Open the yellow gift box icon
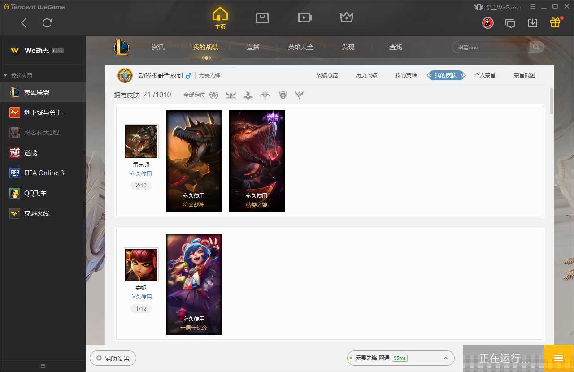574x372 pixels. tap(555, 22)
